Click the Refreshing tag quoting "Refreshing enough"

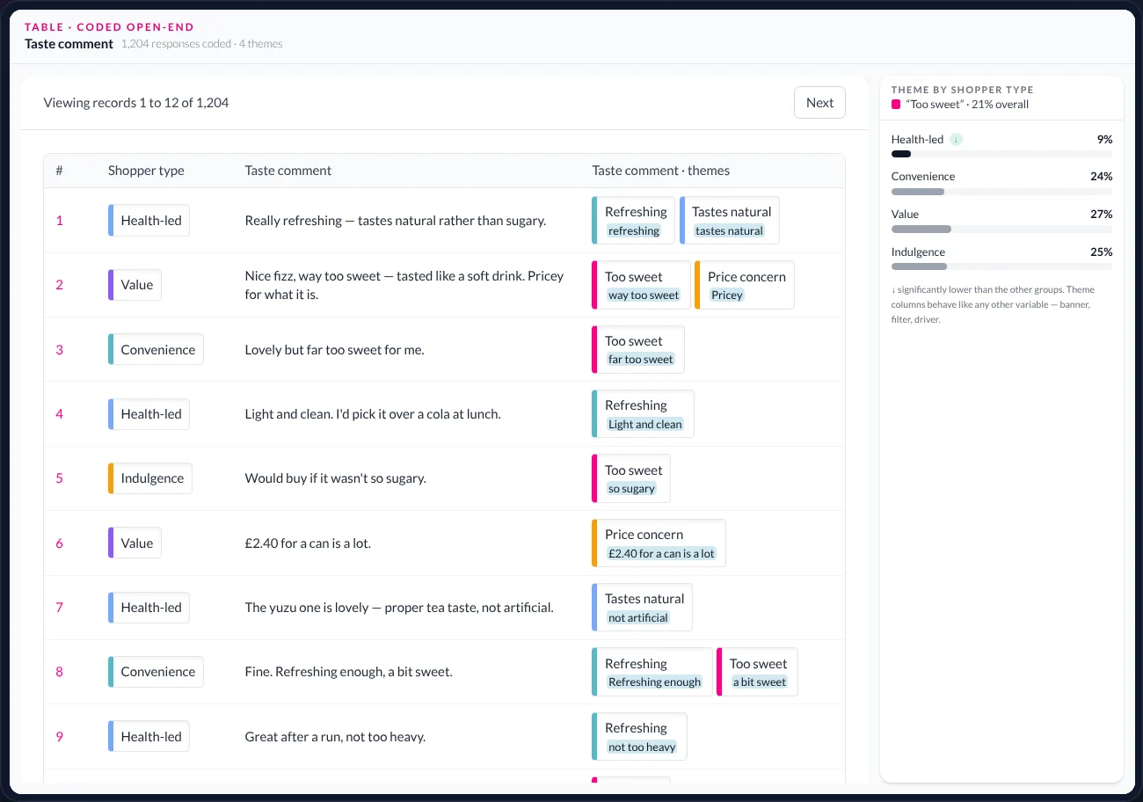652,672
